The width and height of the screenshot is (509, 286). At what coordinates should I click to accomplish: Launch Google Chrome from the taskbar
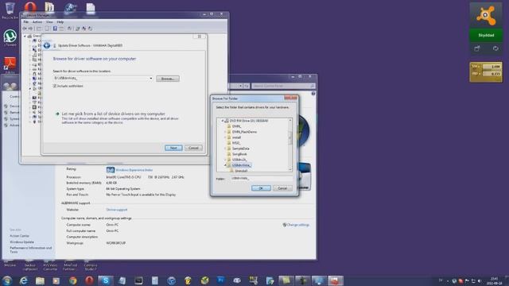point(72,280)
